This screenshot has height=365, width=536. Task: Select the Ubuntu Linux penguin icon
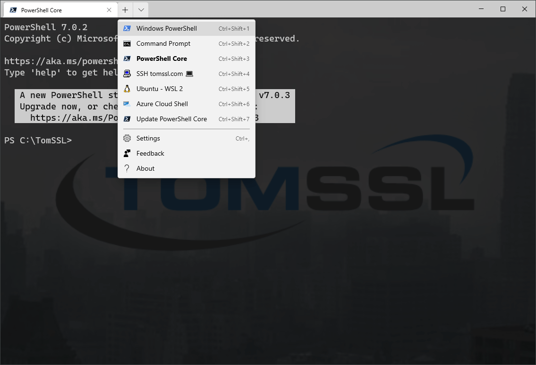point(127,89)
